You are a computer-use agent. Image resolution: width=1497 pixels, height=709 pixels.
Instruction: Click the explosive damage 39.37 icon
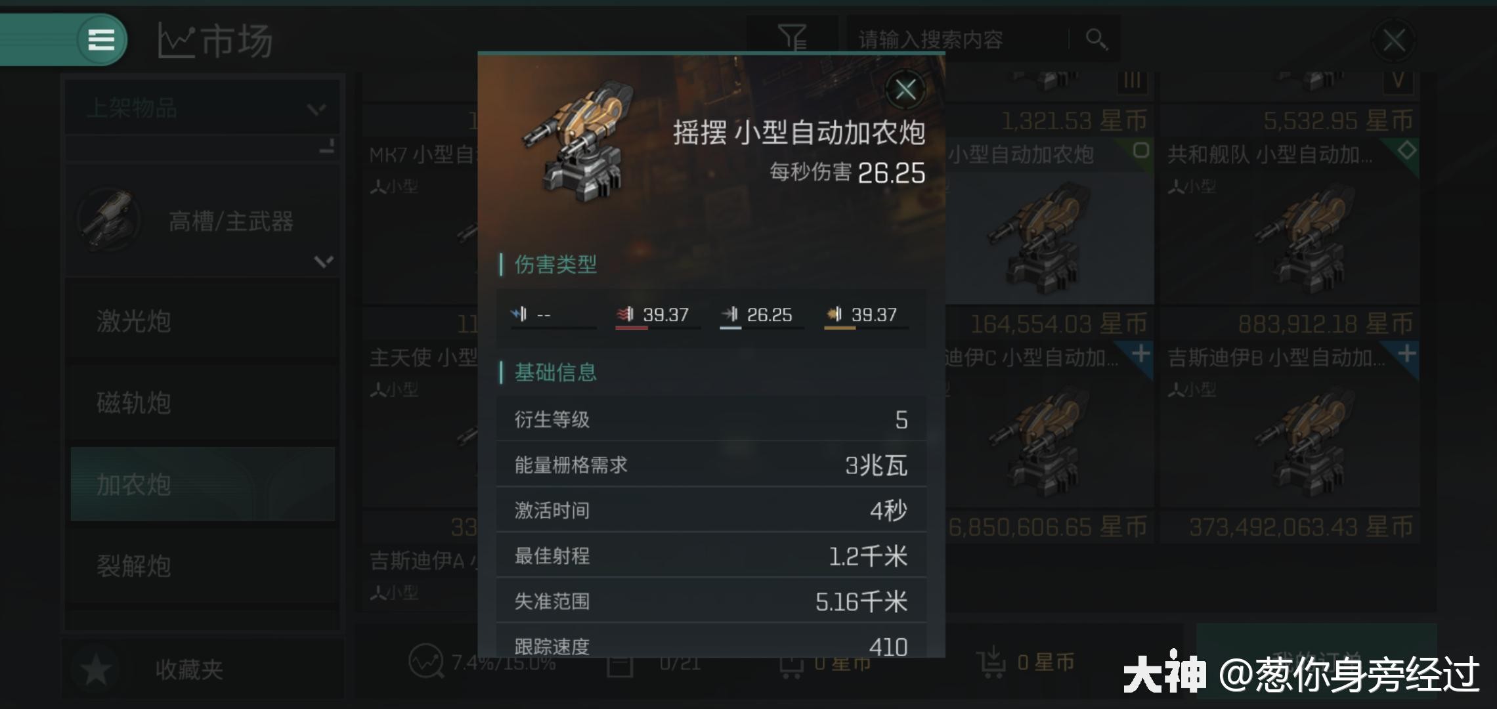pyautogui.click(x=834, y=314)
